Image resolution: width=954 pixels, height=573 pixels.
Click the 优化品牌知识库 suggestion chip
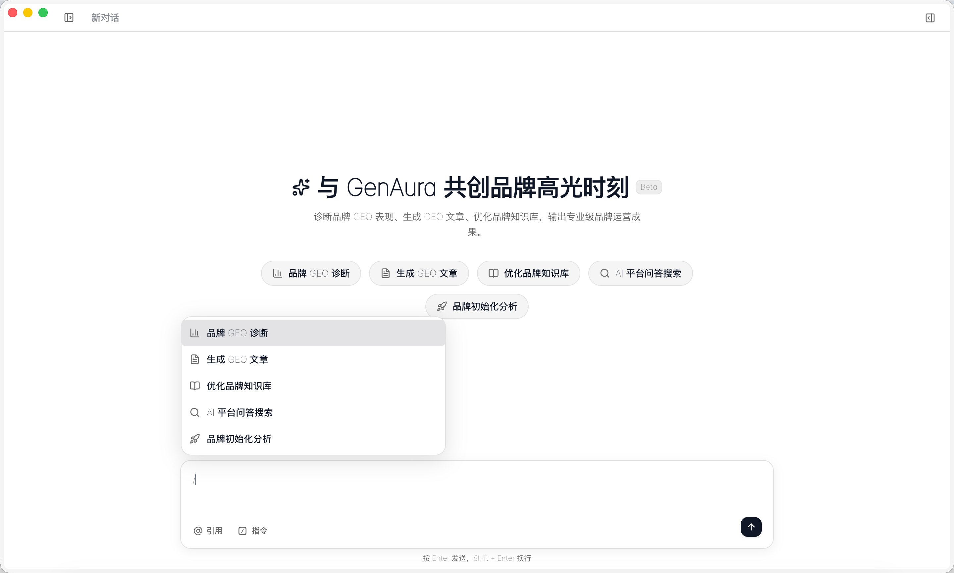[x=529, y=273]
